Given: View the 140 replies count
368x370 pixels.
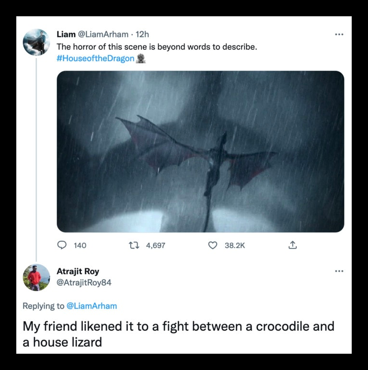Looking at the screenshot, I should (80, 246).
